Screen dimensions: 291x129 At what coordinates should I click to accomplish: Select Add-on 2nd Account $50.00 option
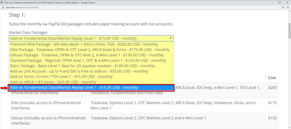(79, 71)
